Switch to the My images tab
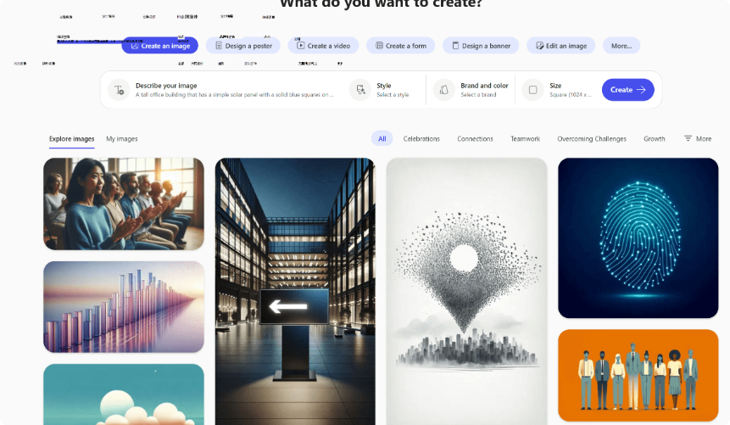Image resolution: width=730 pixels, height=425 pixels. coord(121,138)
